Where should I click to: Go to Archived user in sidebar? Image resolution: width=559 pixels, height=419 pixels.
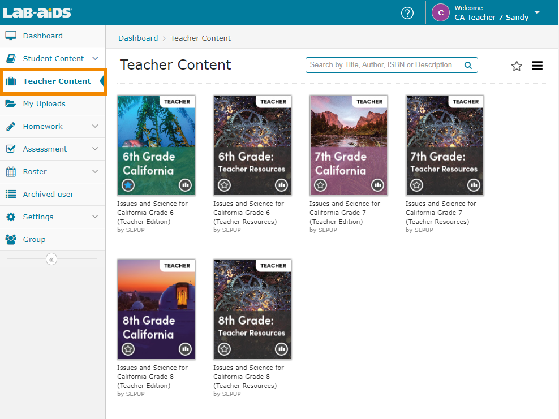(x=48, y=194)
